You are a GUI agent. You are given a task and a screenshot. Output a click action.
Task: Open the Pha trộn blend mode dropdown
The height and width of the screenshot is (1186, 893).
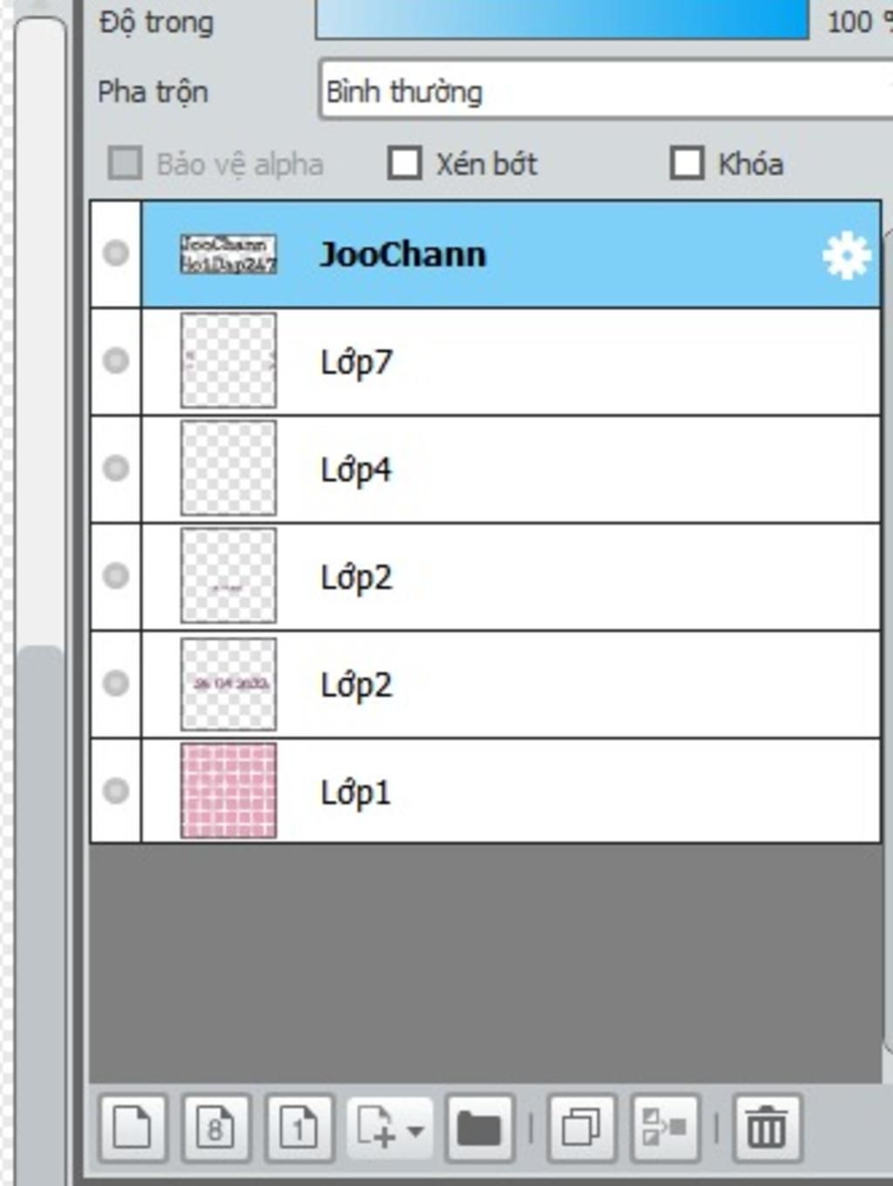pyautogui.click(x=606, y=91)
